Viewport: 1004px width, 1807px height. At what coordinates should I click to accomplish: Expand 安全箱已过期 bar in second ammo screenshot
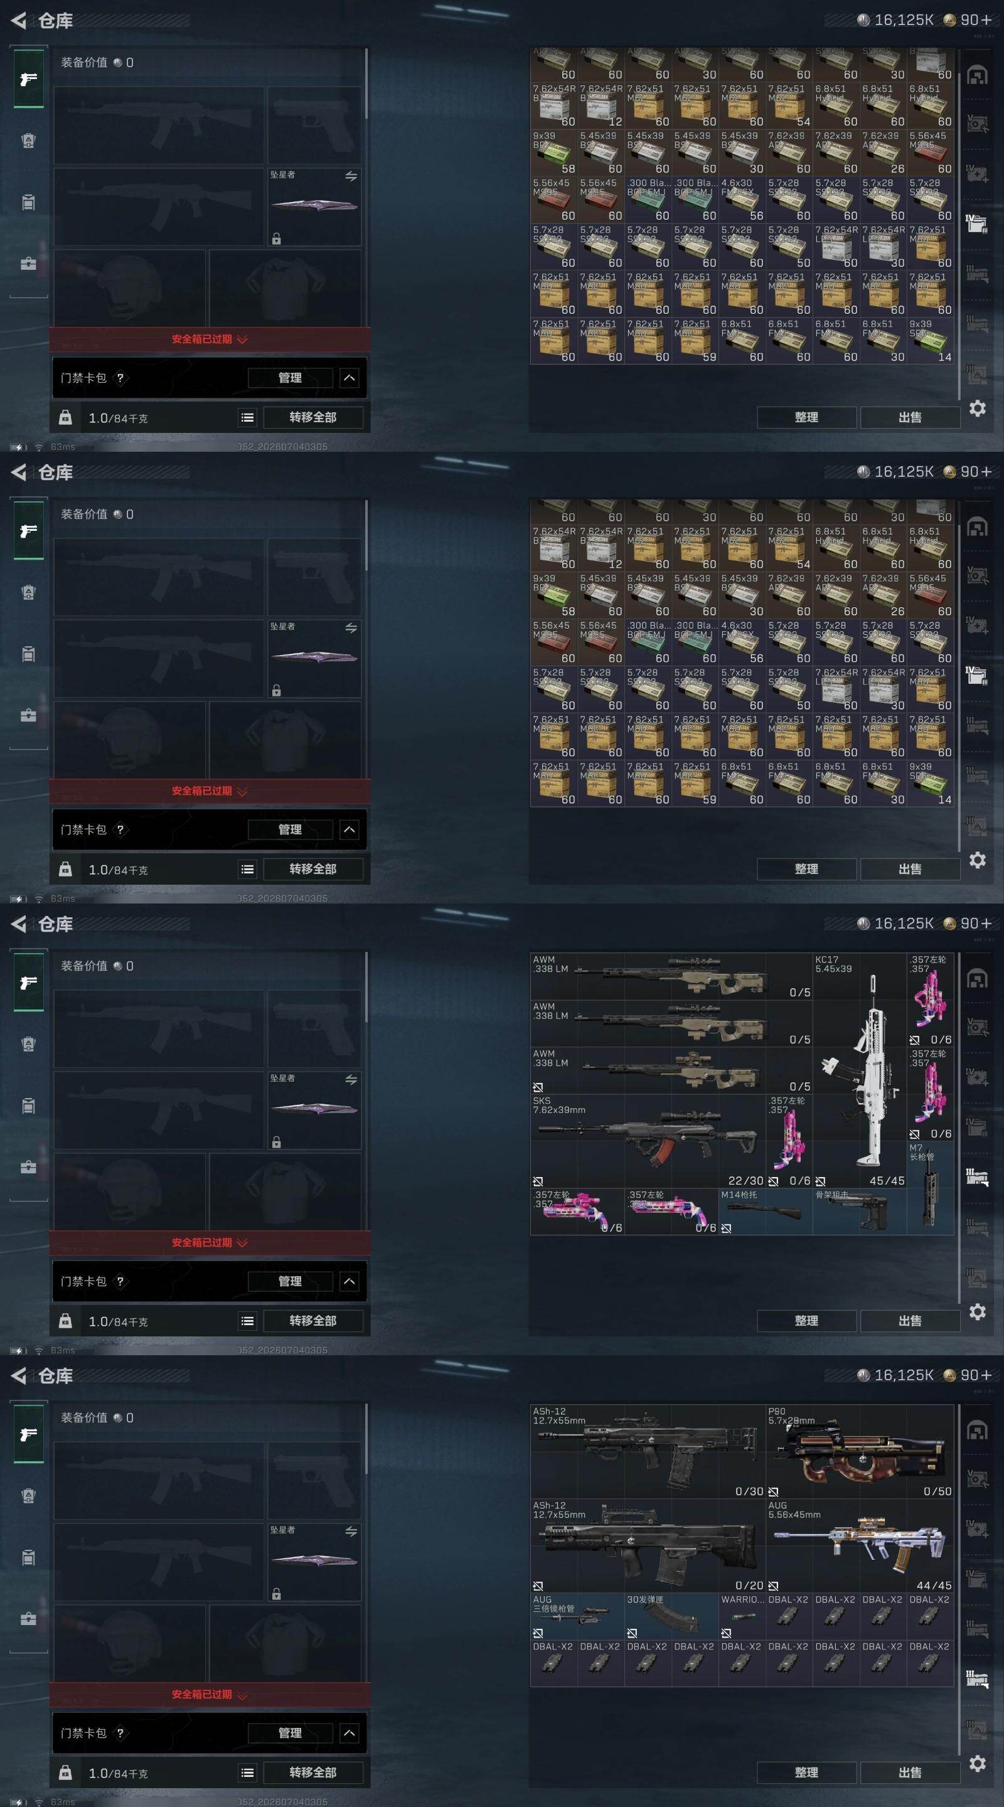pyautogui.click(x=210, y=791)
